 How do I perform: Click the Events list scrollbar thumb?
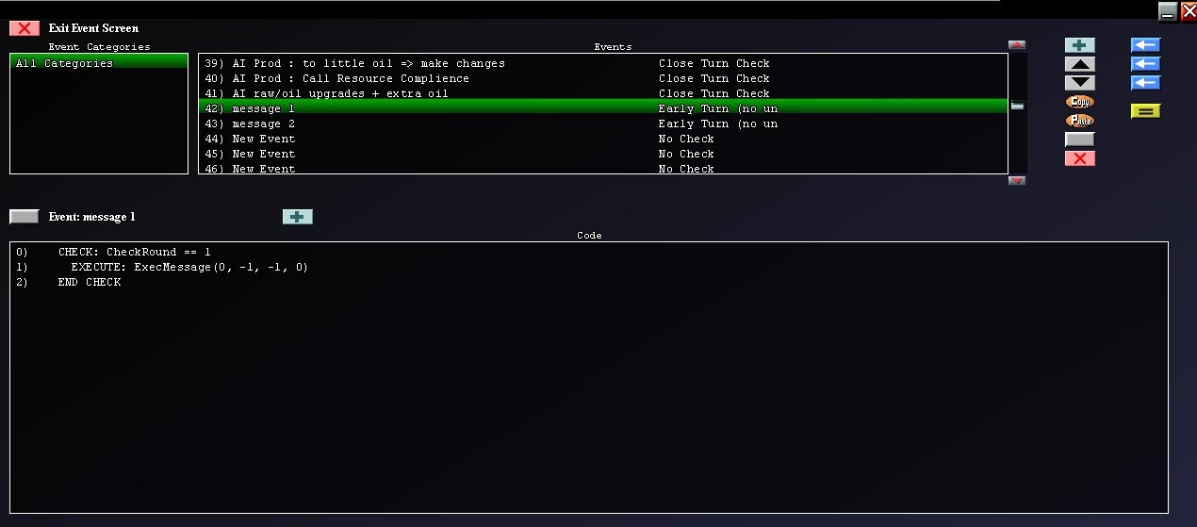[1017, 107]
